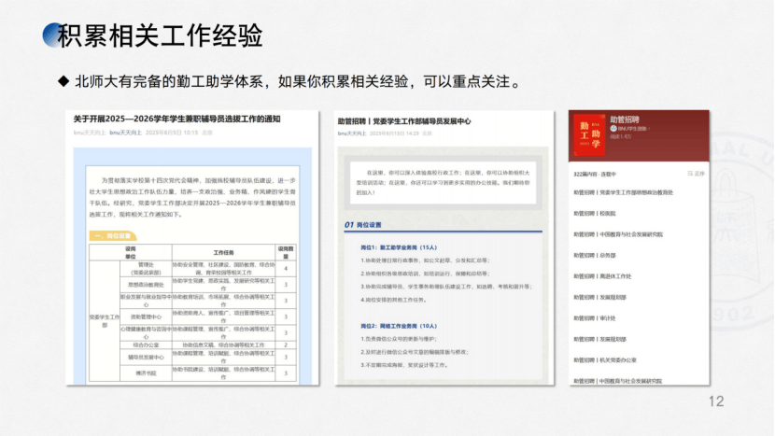Open 助管招聘 | 总务部 entry
This screenshot has height=436, width=775.
(x=594, y=255)
